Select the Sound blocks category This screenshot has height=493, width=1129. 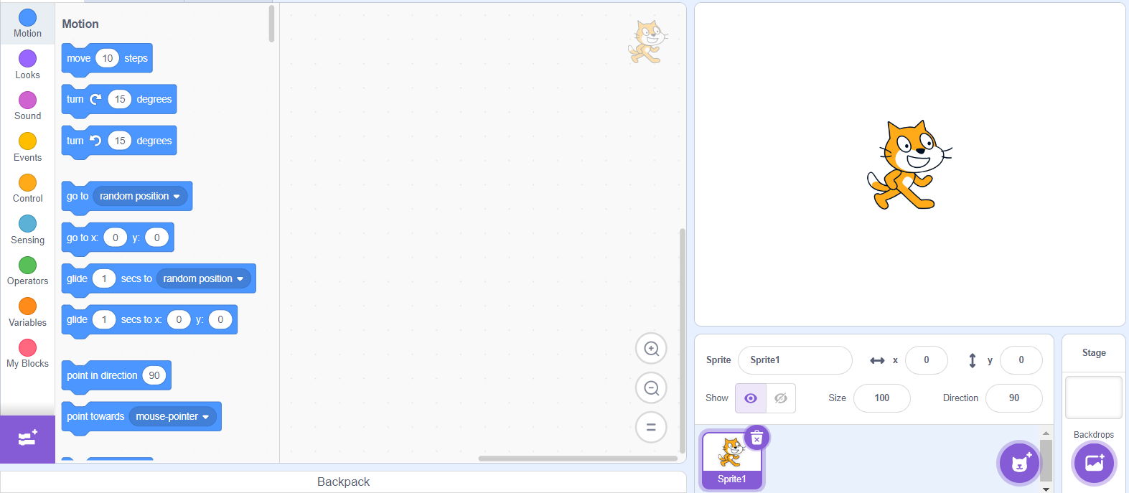[x=27, y=106]
